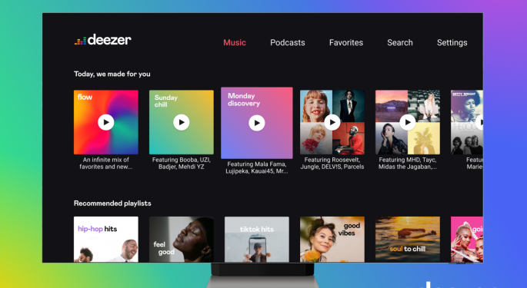Viewport: 527px width, 288px height.
Task: Click the Deezer logo
Action: point(102,40)
